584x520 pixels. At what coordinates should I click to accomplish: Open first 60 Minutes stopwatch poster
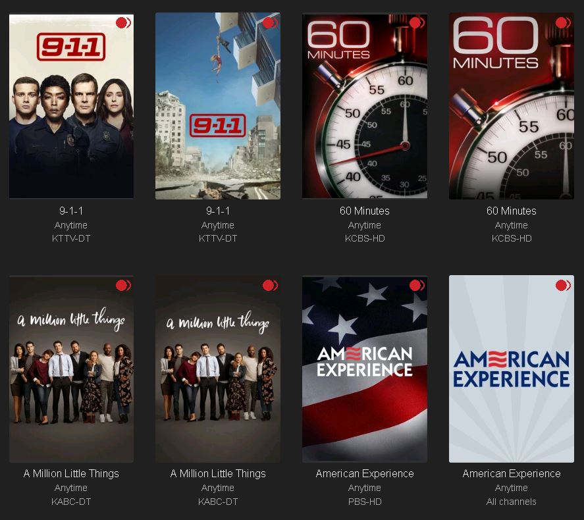point(365,106)
